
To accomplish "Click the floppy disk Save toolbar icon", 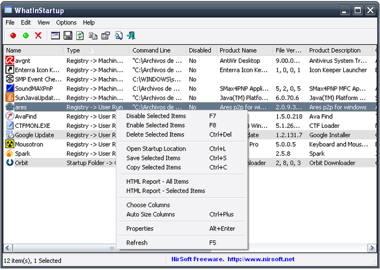I will click(68, 36).
